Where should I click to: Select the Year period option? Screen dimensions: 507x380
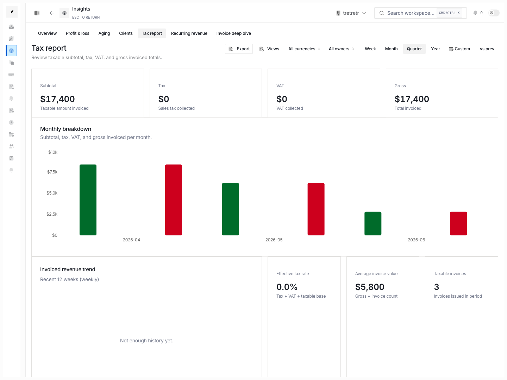coord(436,49)
